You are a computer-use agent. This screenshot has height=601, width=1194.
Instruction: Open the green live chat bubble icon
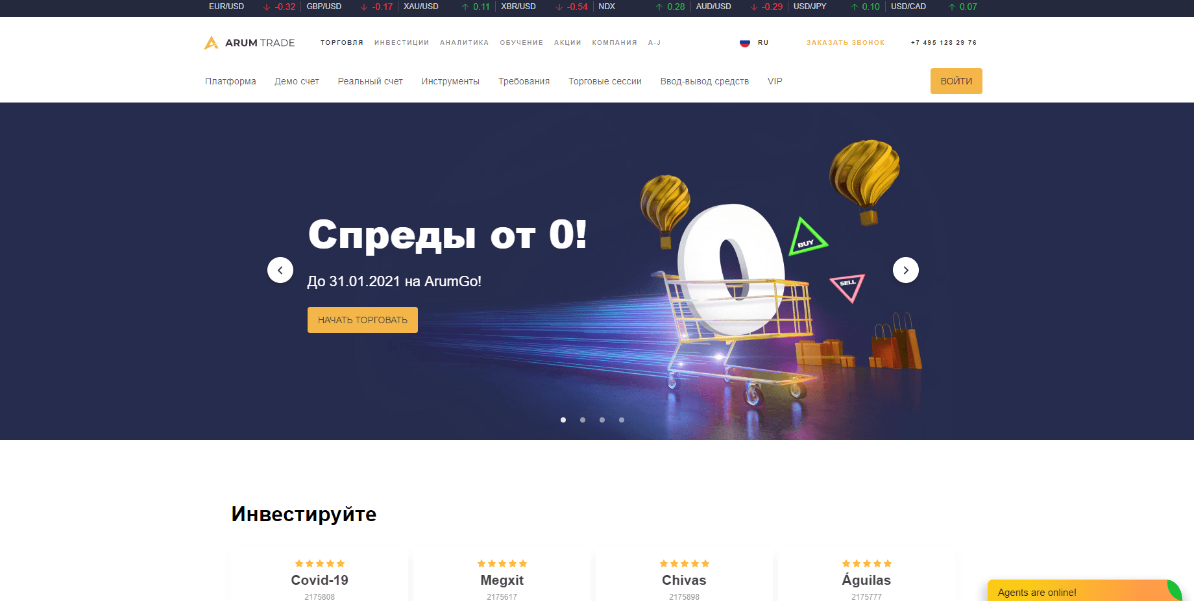click(1175, 591)
